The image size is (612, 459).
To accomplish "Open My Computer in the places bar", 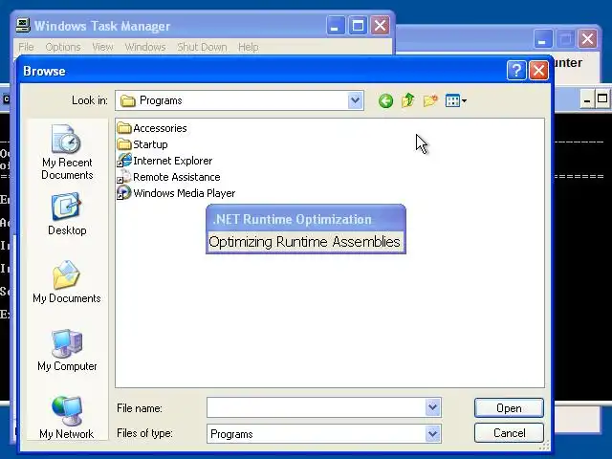I will 67,350.
